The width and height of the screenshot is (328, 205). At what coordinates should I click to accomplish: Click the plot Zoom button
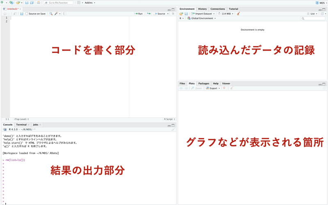196,88
